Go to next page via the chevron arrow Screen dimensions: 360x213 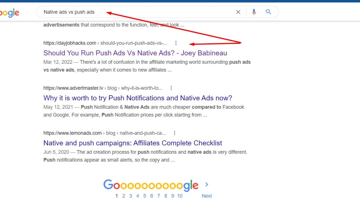[207, 184]
